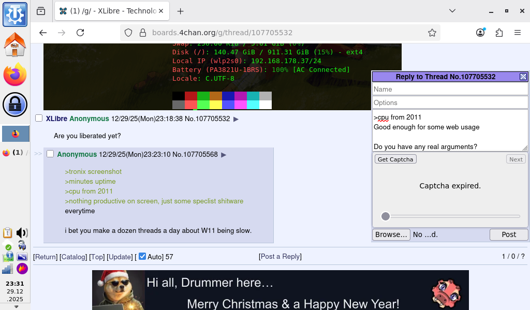The height and width of the screenshot is (310, 530).
Task: Open the [Catalog] link
Action: point(73,257)
